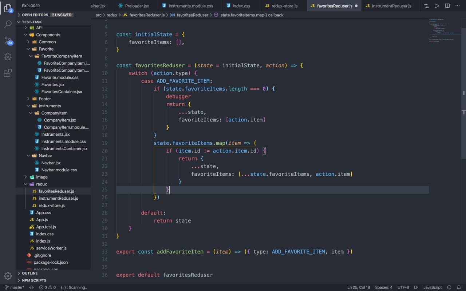Open the Manage gear icon
Screen dimensions: 466x291
(8, 275)
